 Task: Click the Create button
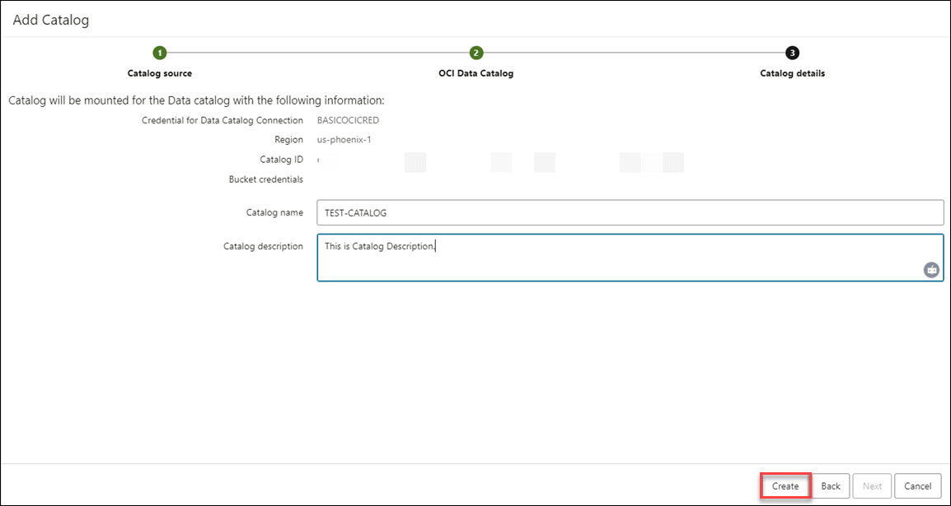coord(784,485)
